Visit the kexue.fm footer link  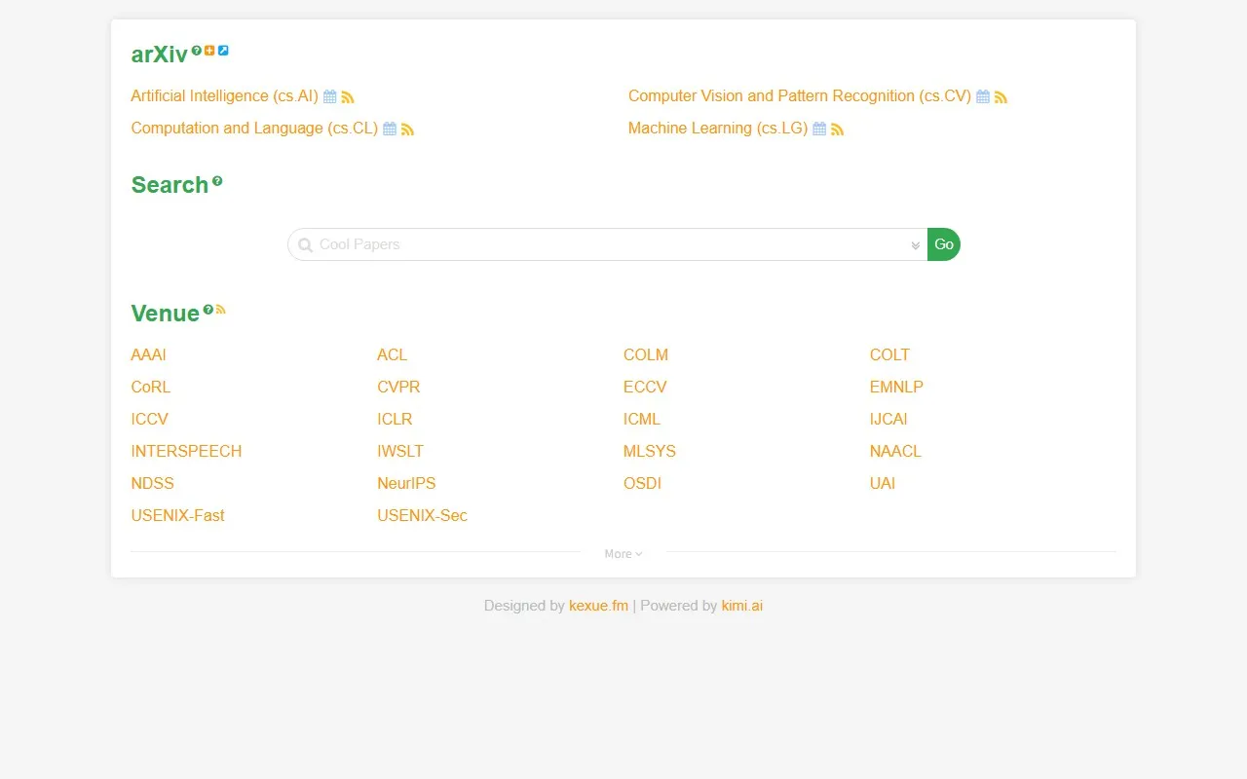click(598, 606)
